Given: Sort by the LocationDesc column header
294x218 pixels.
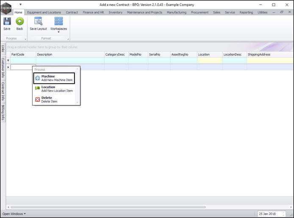Looking at the screenshot, I should tap(234, 55).
